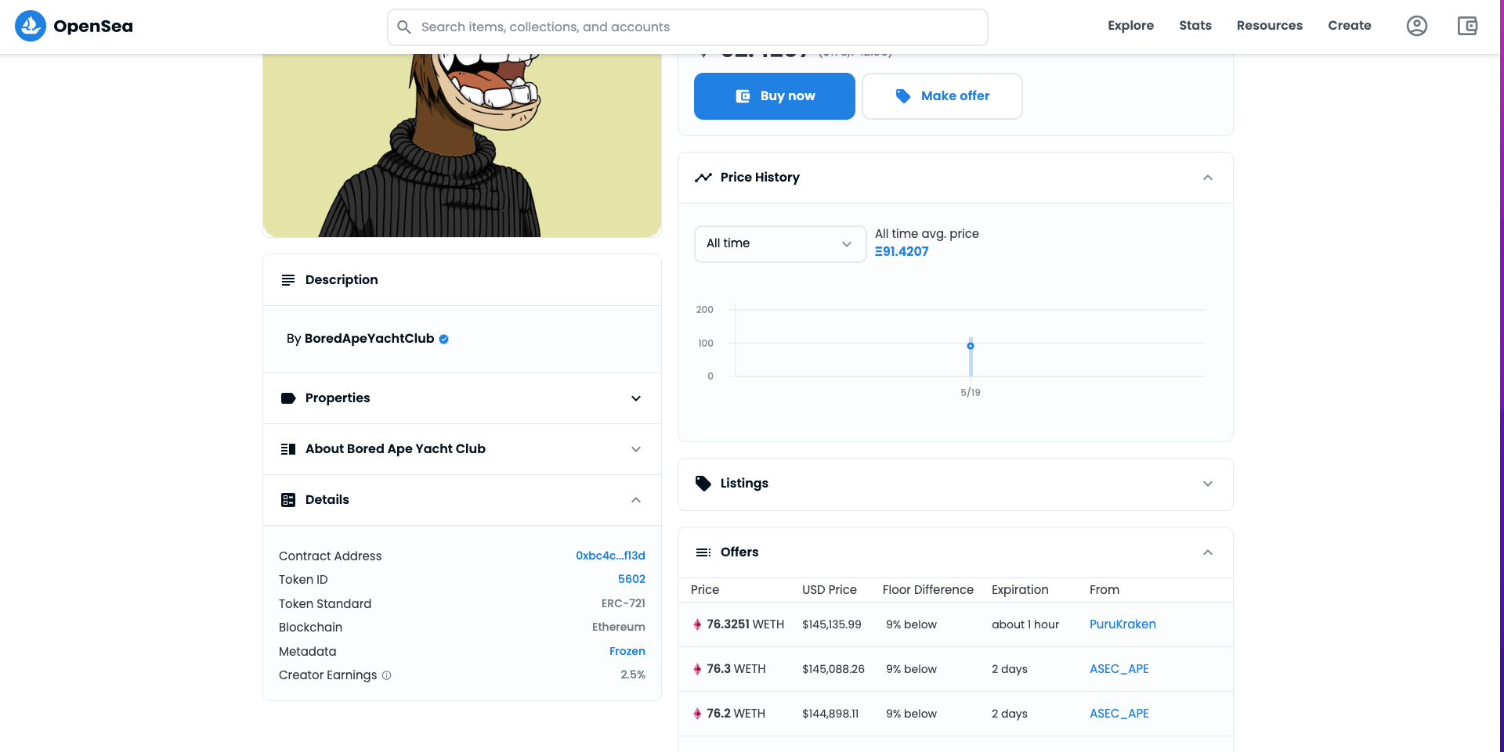This screenshot has height=752, width=1504.
Task: Click the search magnifier icon
Action: tap(404, 27)
